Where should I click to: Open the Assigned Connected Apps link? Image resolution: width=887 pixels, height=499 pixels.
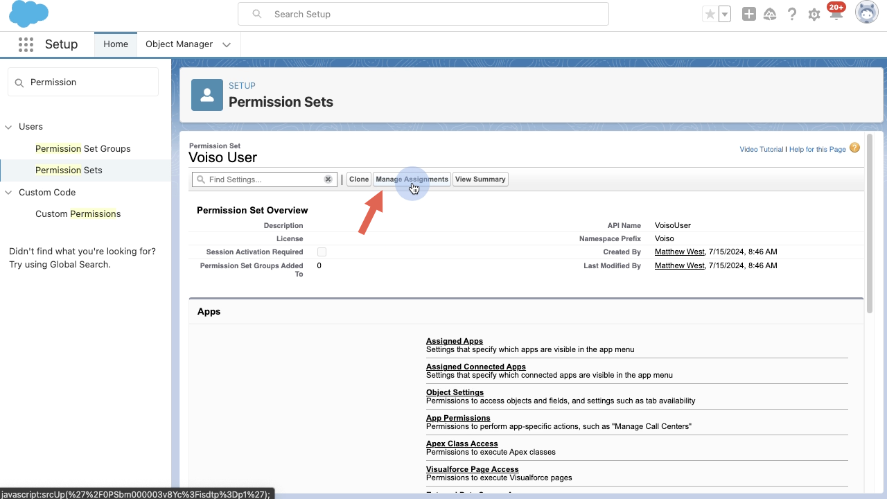[476, 367]
